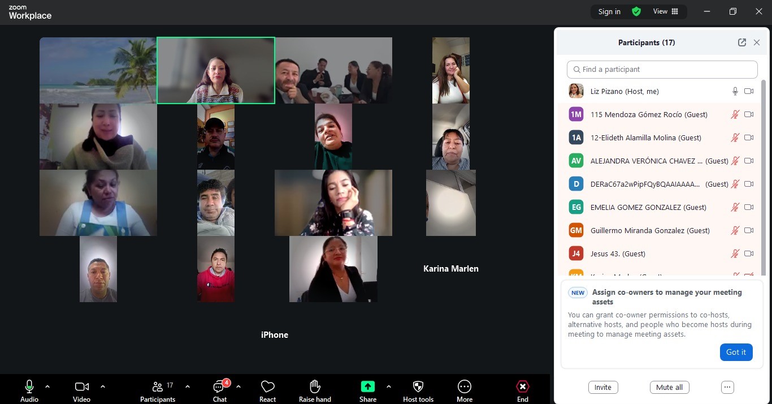
Task: Click the More options toolbar icon
Action: 465,387
